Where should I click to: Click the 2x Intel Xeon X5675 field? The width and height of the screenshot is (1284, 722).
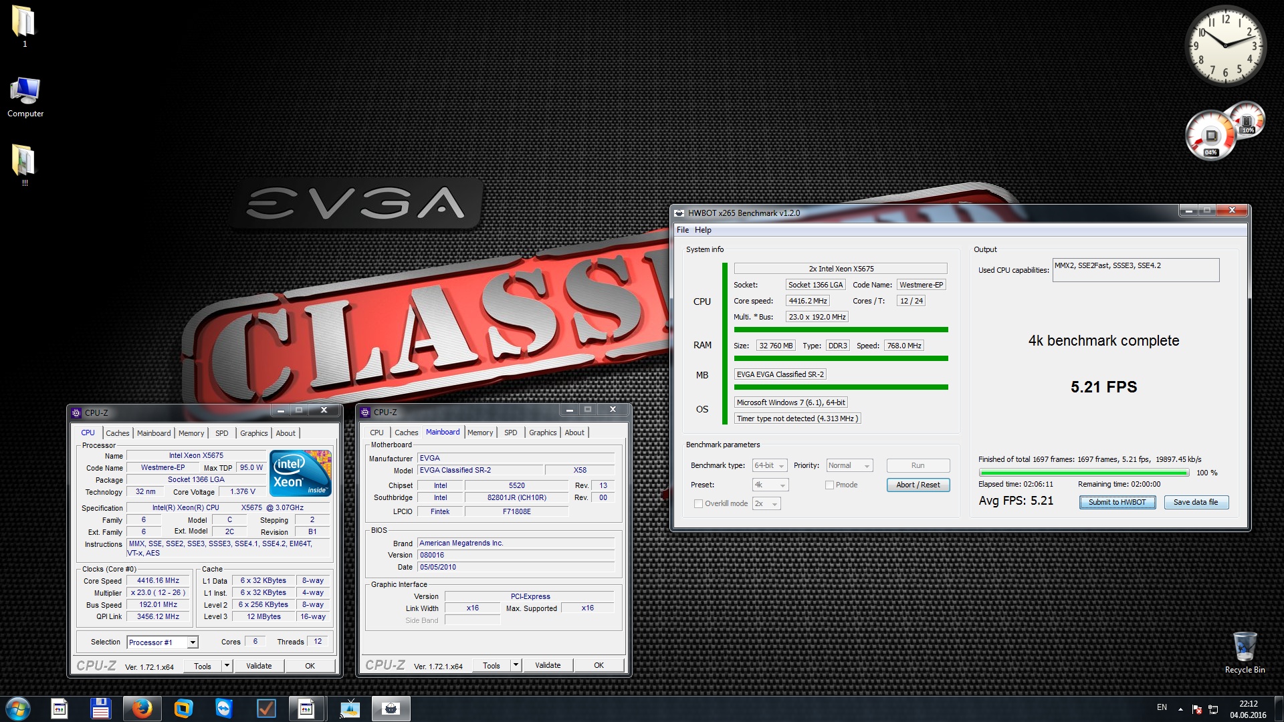click(x=841, y=269)
